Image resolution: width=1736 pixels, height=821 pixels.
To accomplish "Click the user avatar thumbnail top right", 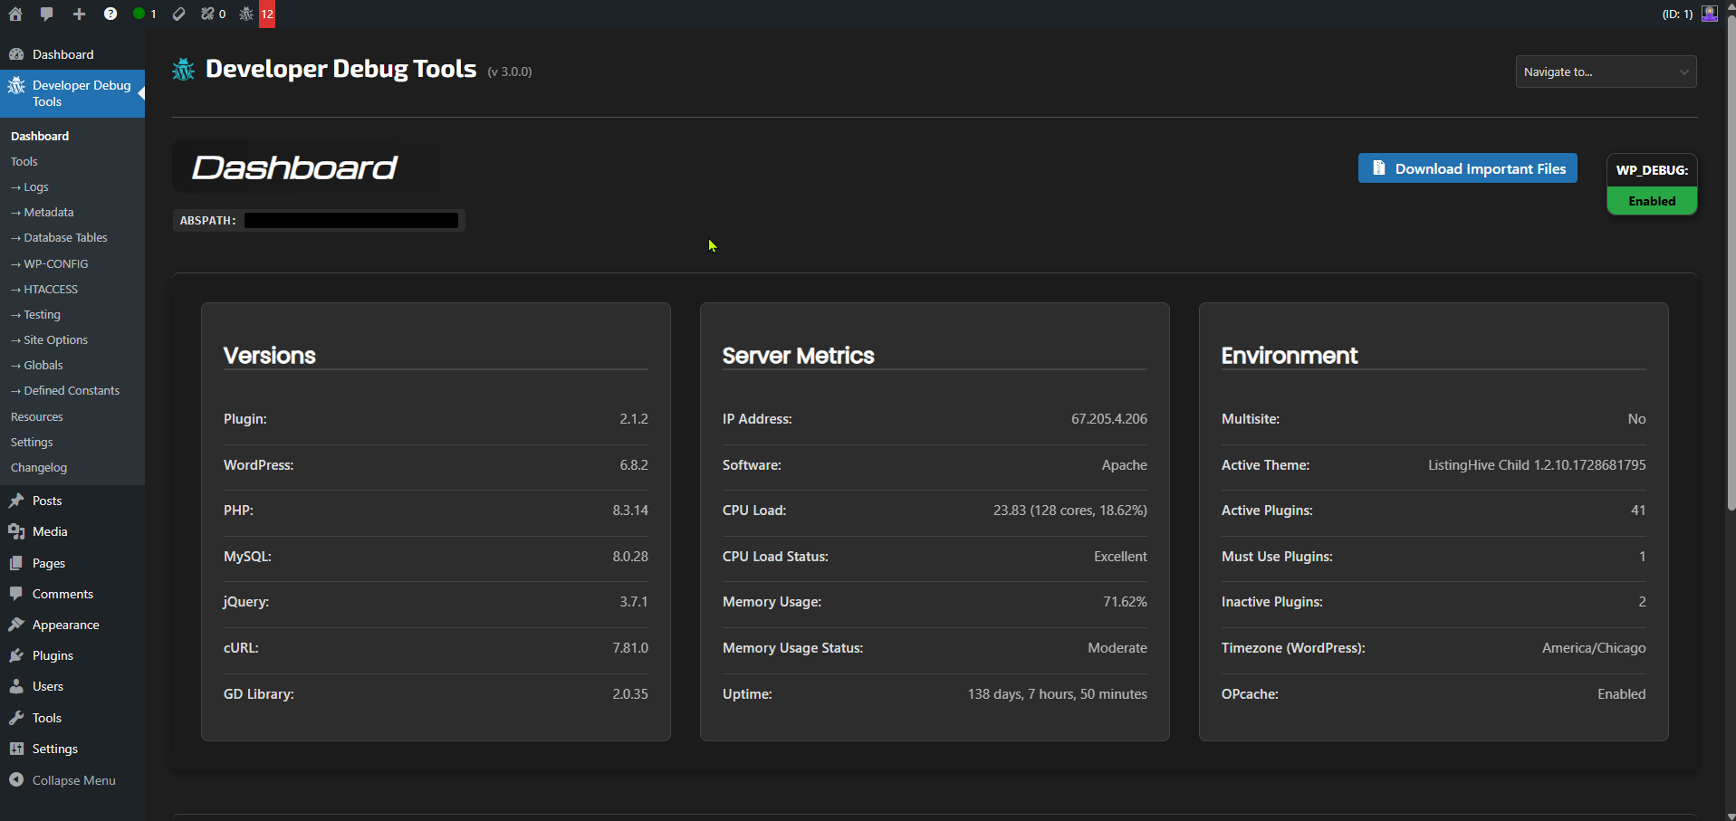I will pyautogui.click(x=1710, y=14).
